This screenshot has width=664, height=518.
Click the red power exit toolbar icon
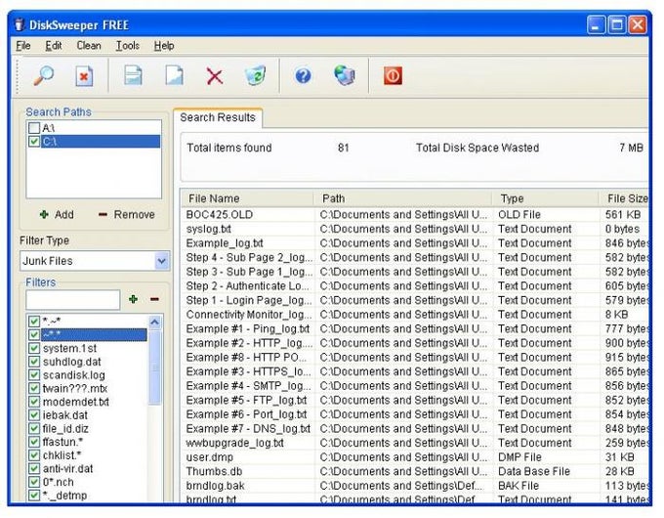tap(393, 76)
